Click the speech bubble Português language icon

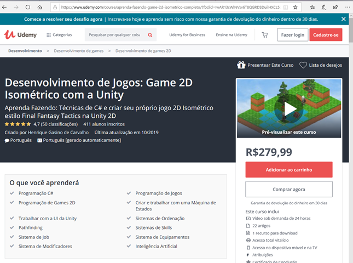7,140
